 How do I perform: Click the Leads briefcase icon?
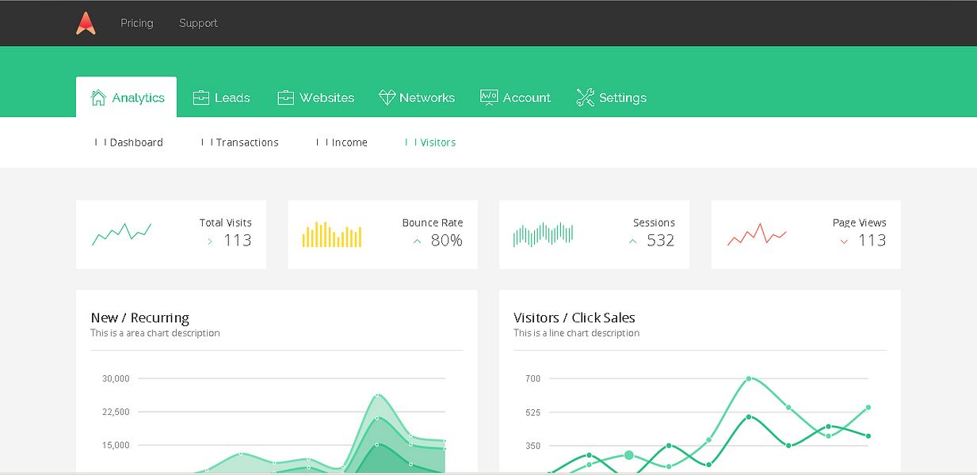coord(200,97)
